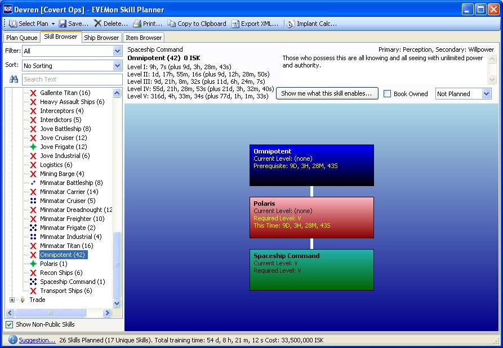Toggle the Book Owned checkbox

(387, 94)
